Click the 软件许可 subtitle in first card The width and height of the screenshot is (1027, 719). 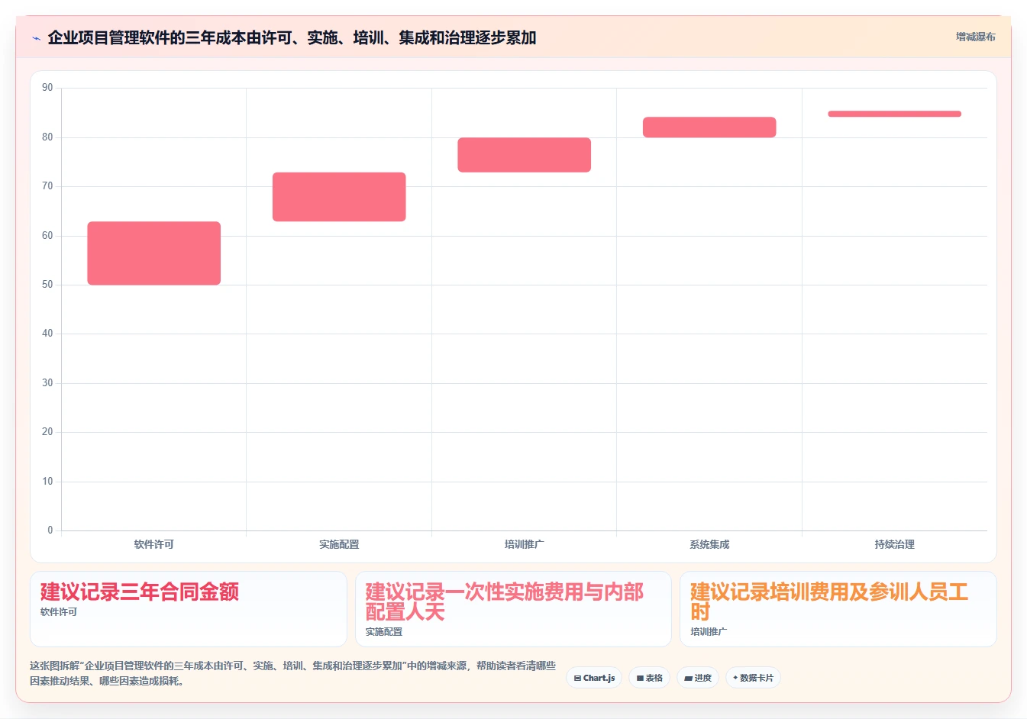(59, 612)
